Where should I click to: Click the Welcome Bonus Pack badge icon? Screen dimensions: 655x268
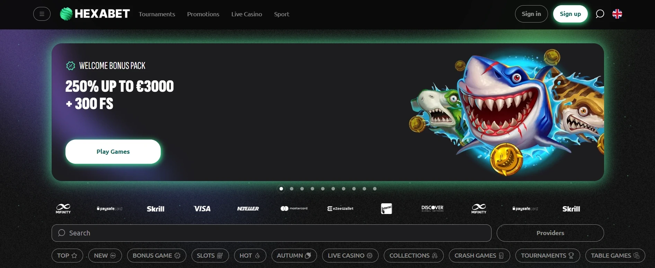pyautogui.click(x=71, y=66)
